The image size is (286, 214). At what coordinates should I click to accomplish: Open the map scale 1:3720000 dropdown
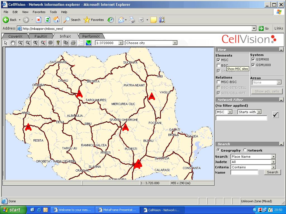pyautogui.click(x=121, y=43)
